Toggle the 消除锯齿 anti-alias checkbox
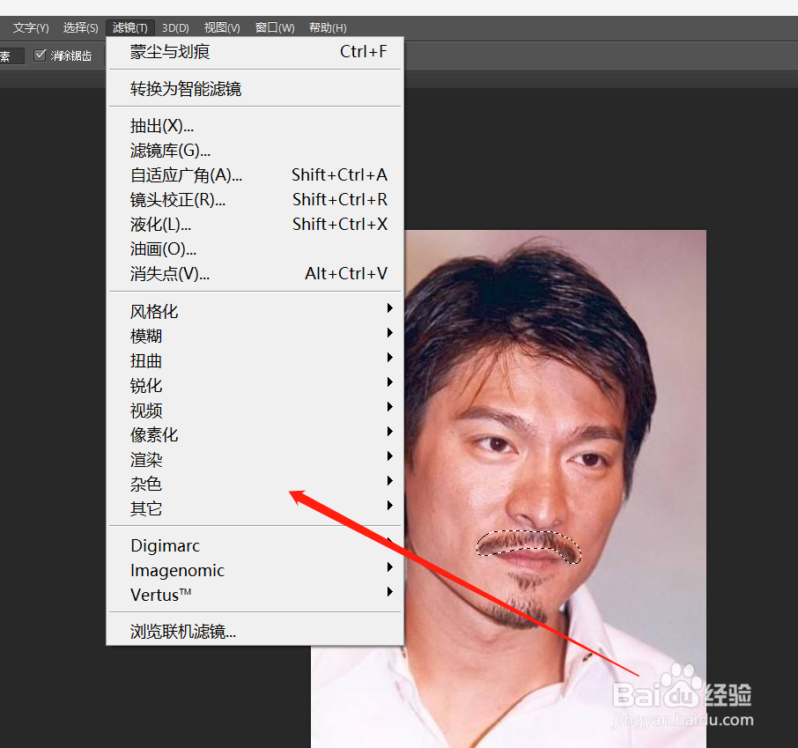 click(x=41, y=55)
